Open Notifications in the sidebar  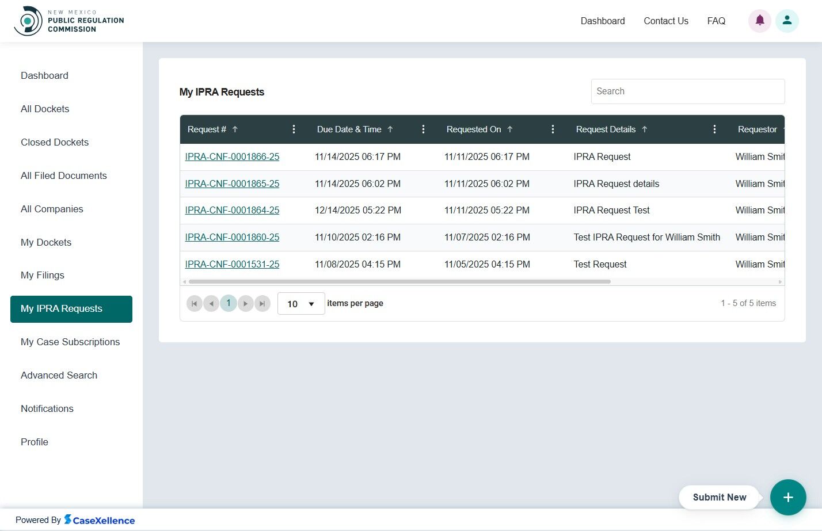(x=47, y=408)
